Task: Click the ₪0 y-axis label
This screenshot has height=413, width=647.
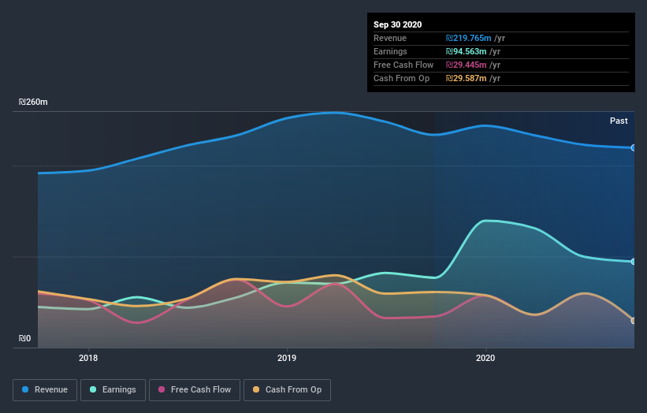Action: (x=24, y=338)
